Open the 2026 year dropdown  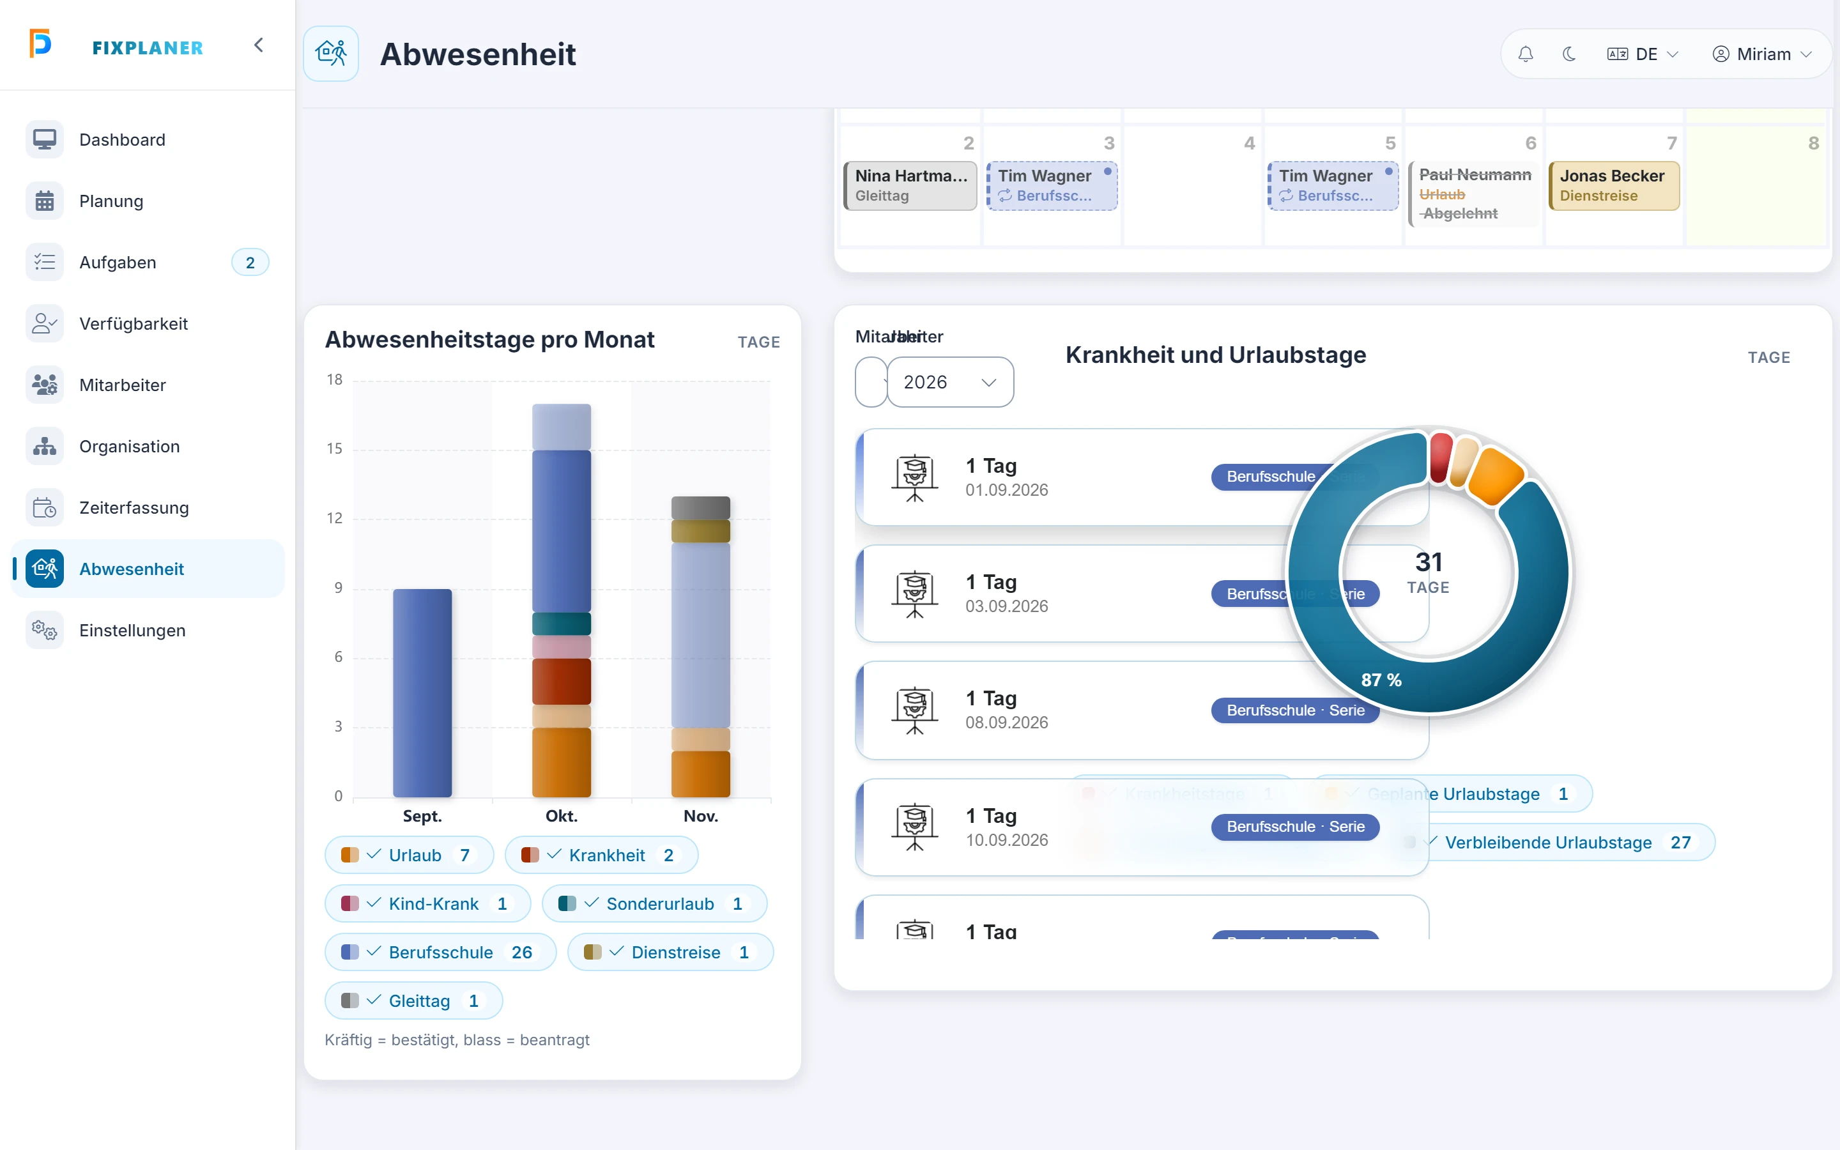coord(949,383)
